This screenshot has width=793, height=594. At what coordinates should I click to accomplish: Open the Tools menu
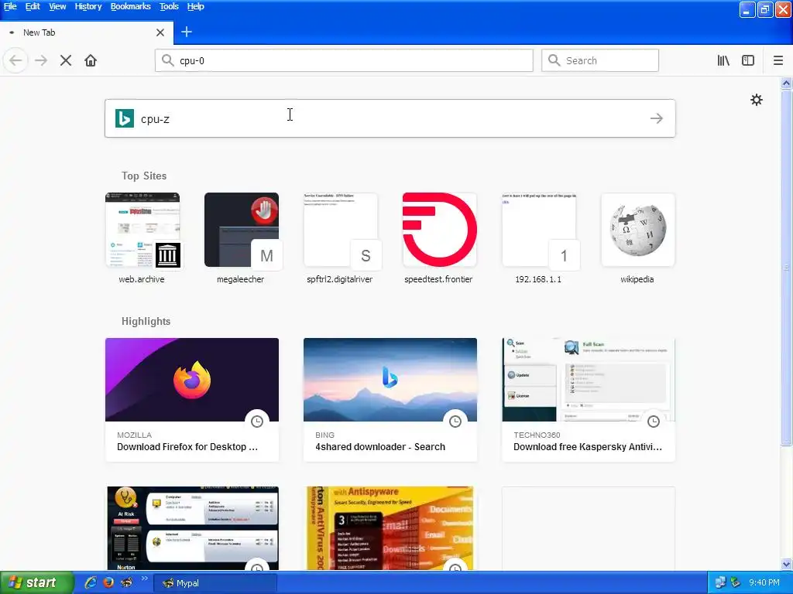point(169,6)
